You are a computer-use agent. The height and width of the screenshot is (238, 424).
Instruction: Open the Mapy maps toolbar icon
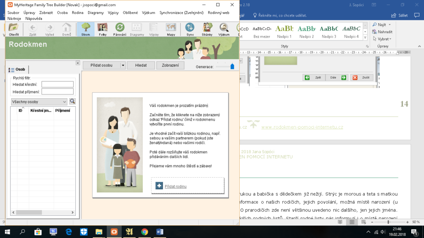tap(171, 29)
